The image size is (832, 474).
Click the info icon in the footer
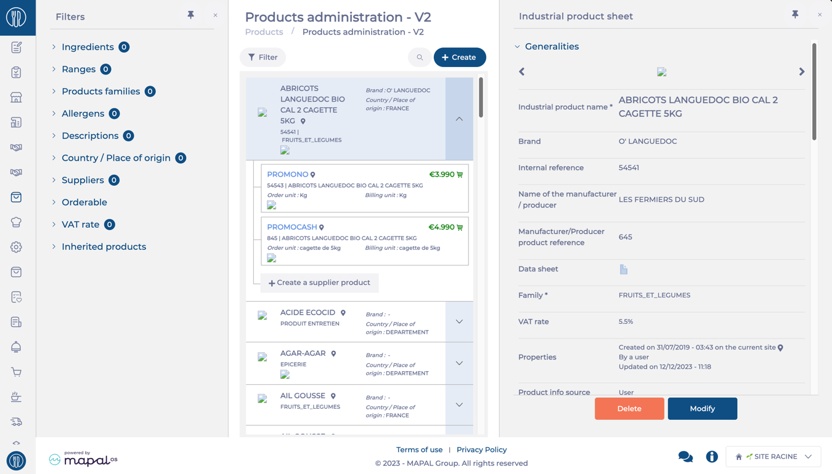pyautogui.click(x=712, y=457)
